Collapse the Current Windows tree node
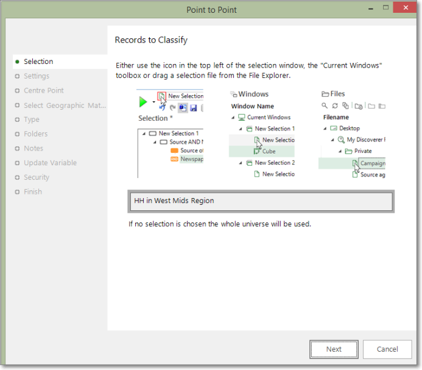 [234, 118]
